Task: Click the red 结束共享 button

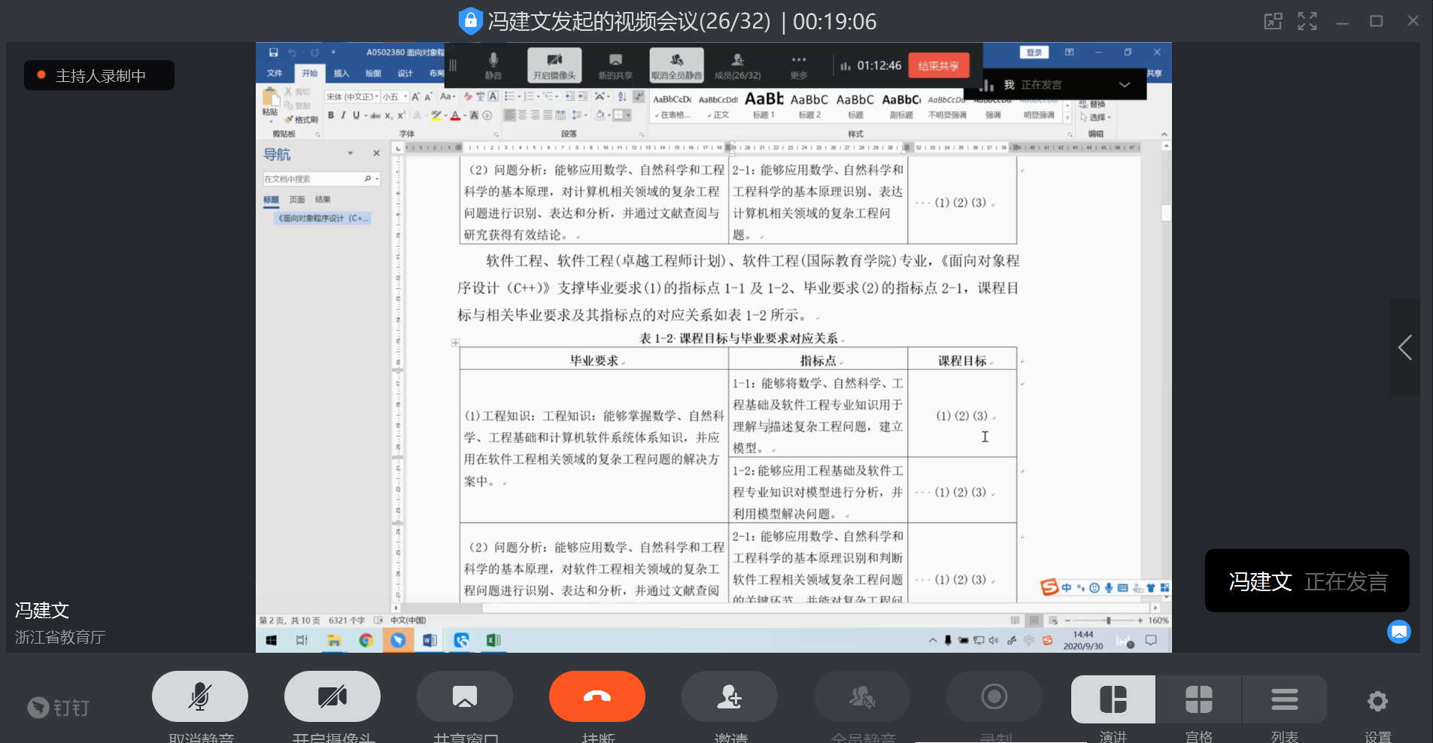Action: (x=938, y=66)
